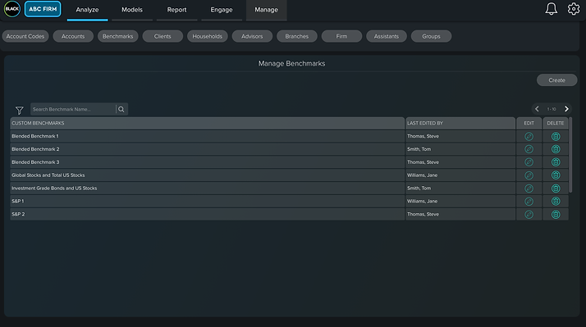Click the benchmarks table scrollbar
The height and width of the screenshot is (327, 586).
(x=570, y=155)
